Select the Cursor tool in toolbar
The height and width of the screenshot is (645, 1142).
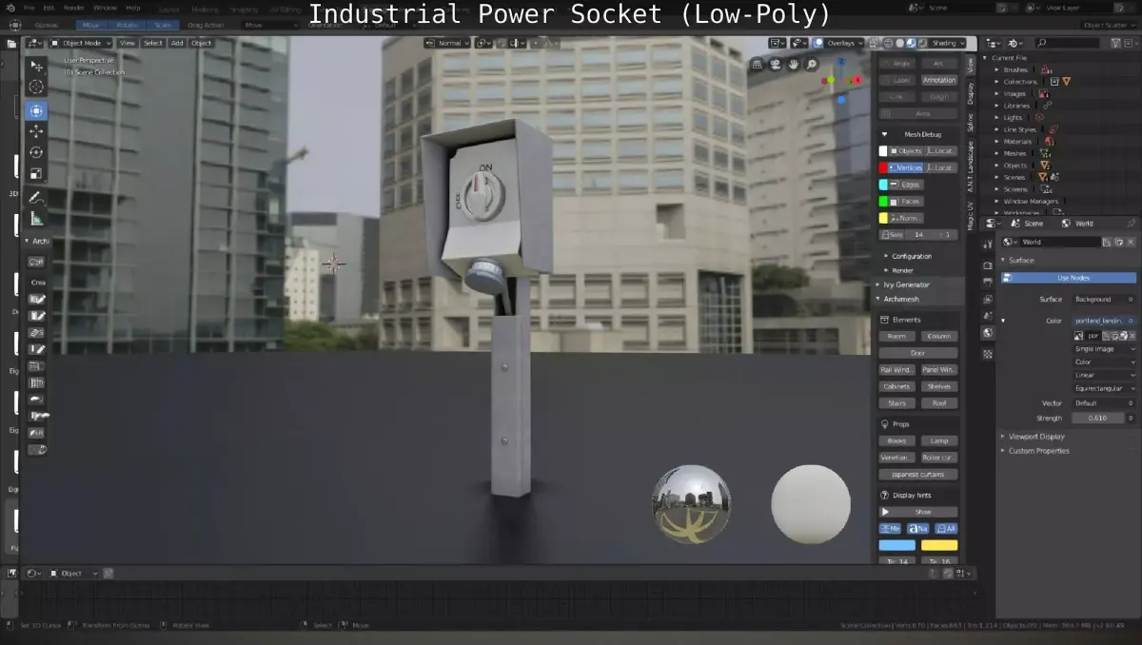[36, 87]
